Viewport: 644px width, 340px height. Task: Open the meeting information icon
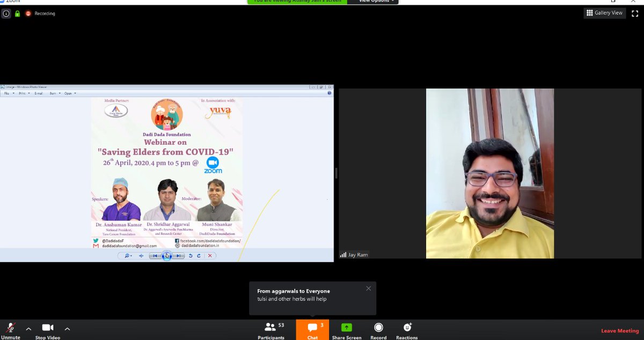click(x=6, y=13)
